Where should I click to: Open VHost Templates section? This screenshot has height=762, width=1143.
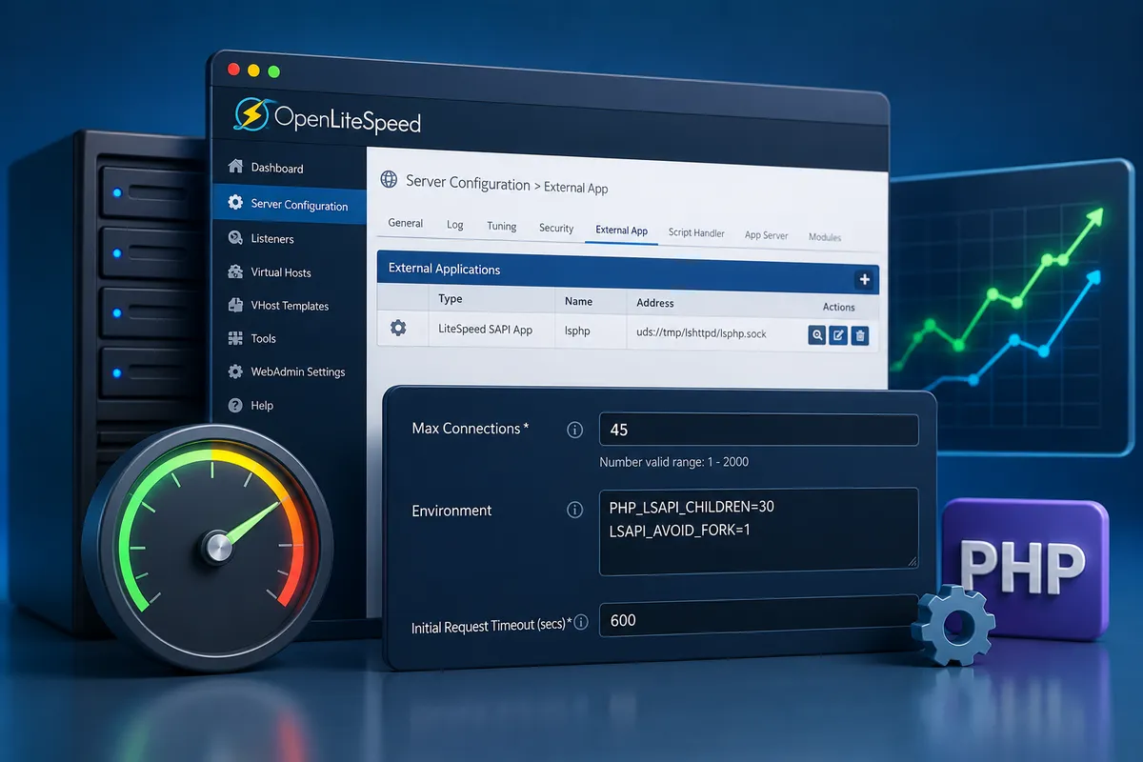(290, 306)
